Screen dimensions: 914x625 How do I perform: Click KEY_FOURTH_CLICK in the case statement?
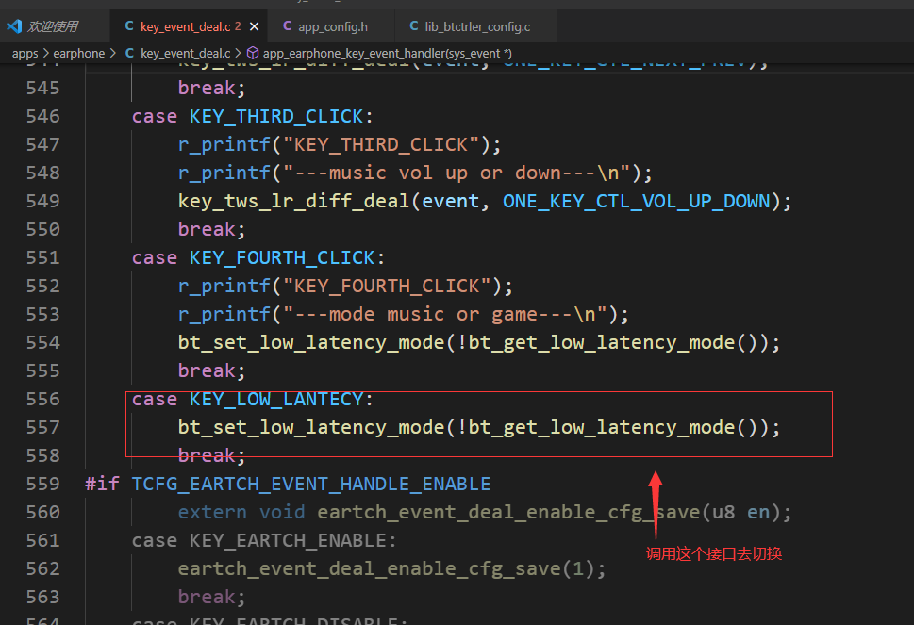point(282,258)
